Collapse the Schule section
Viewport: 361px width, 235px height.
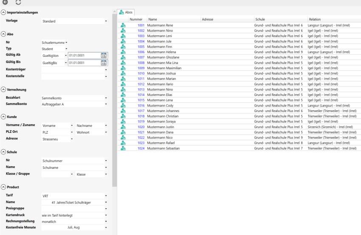click(3, 152)
